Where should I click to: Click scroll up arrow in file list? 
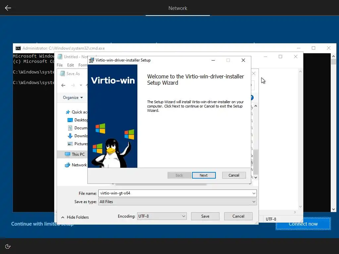(256, 106)
